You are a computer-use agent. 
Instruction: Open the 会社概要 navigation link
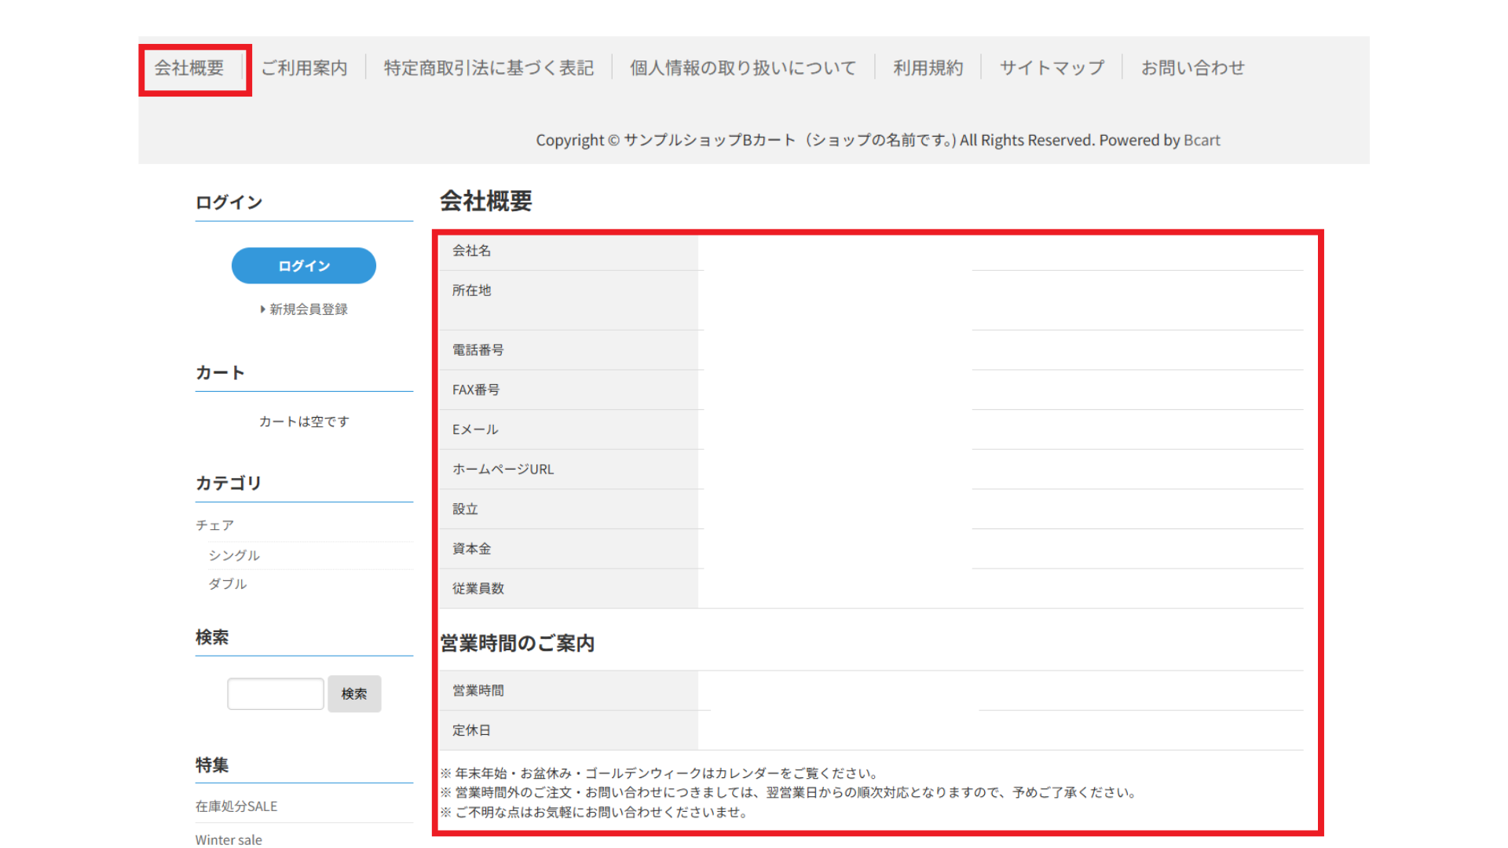188,68
